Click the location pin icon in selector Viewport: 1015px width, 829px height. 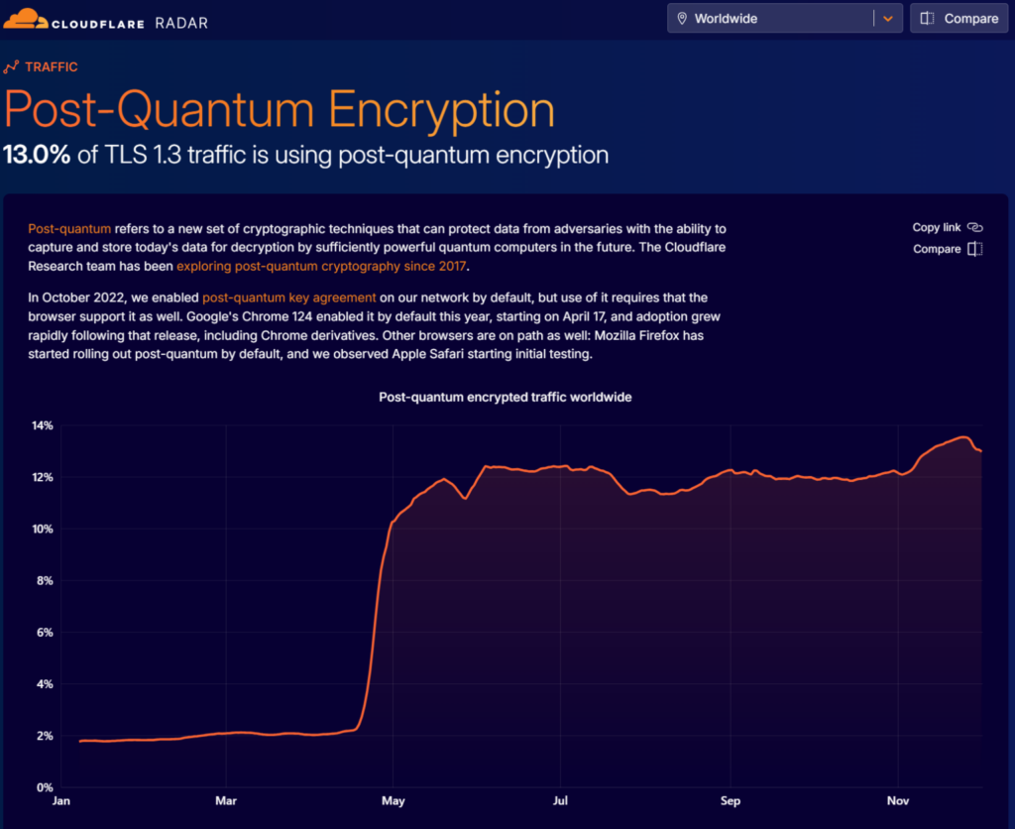point(682,19)
